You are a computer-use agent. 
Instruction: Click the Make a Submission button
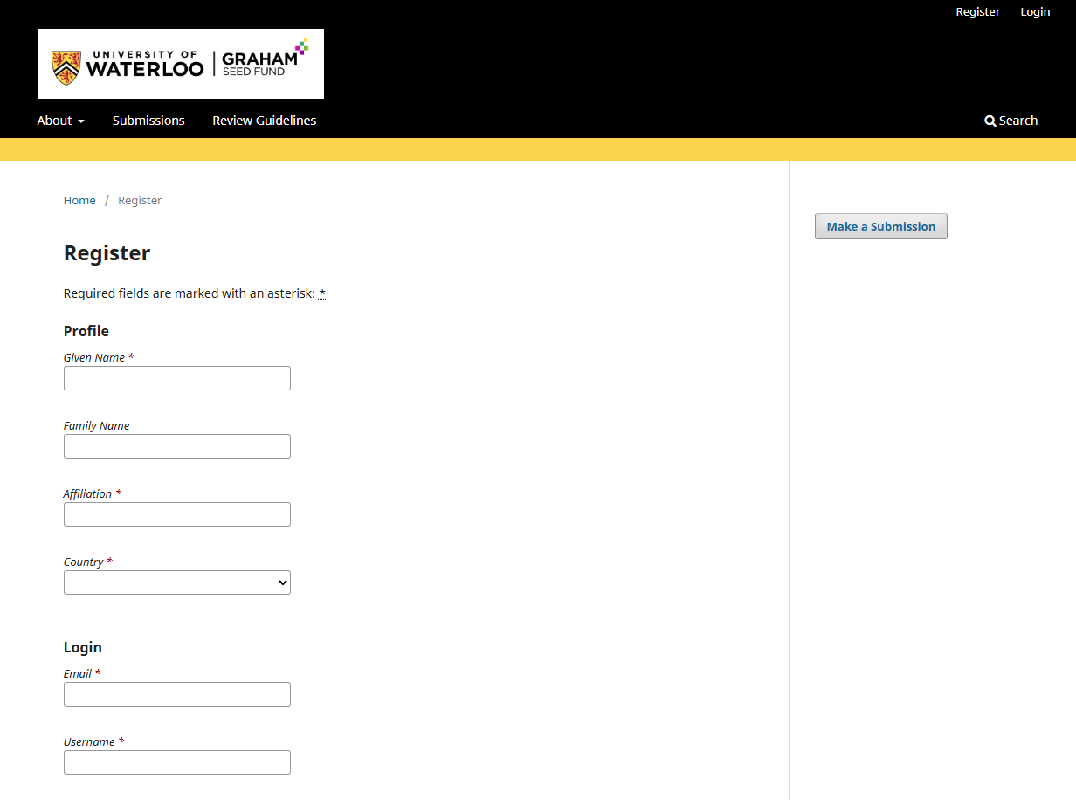[x=880, y=225]
